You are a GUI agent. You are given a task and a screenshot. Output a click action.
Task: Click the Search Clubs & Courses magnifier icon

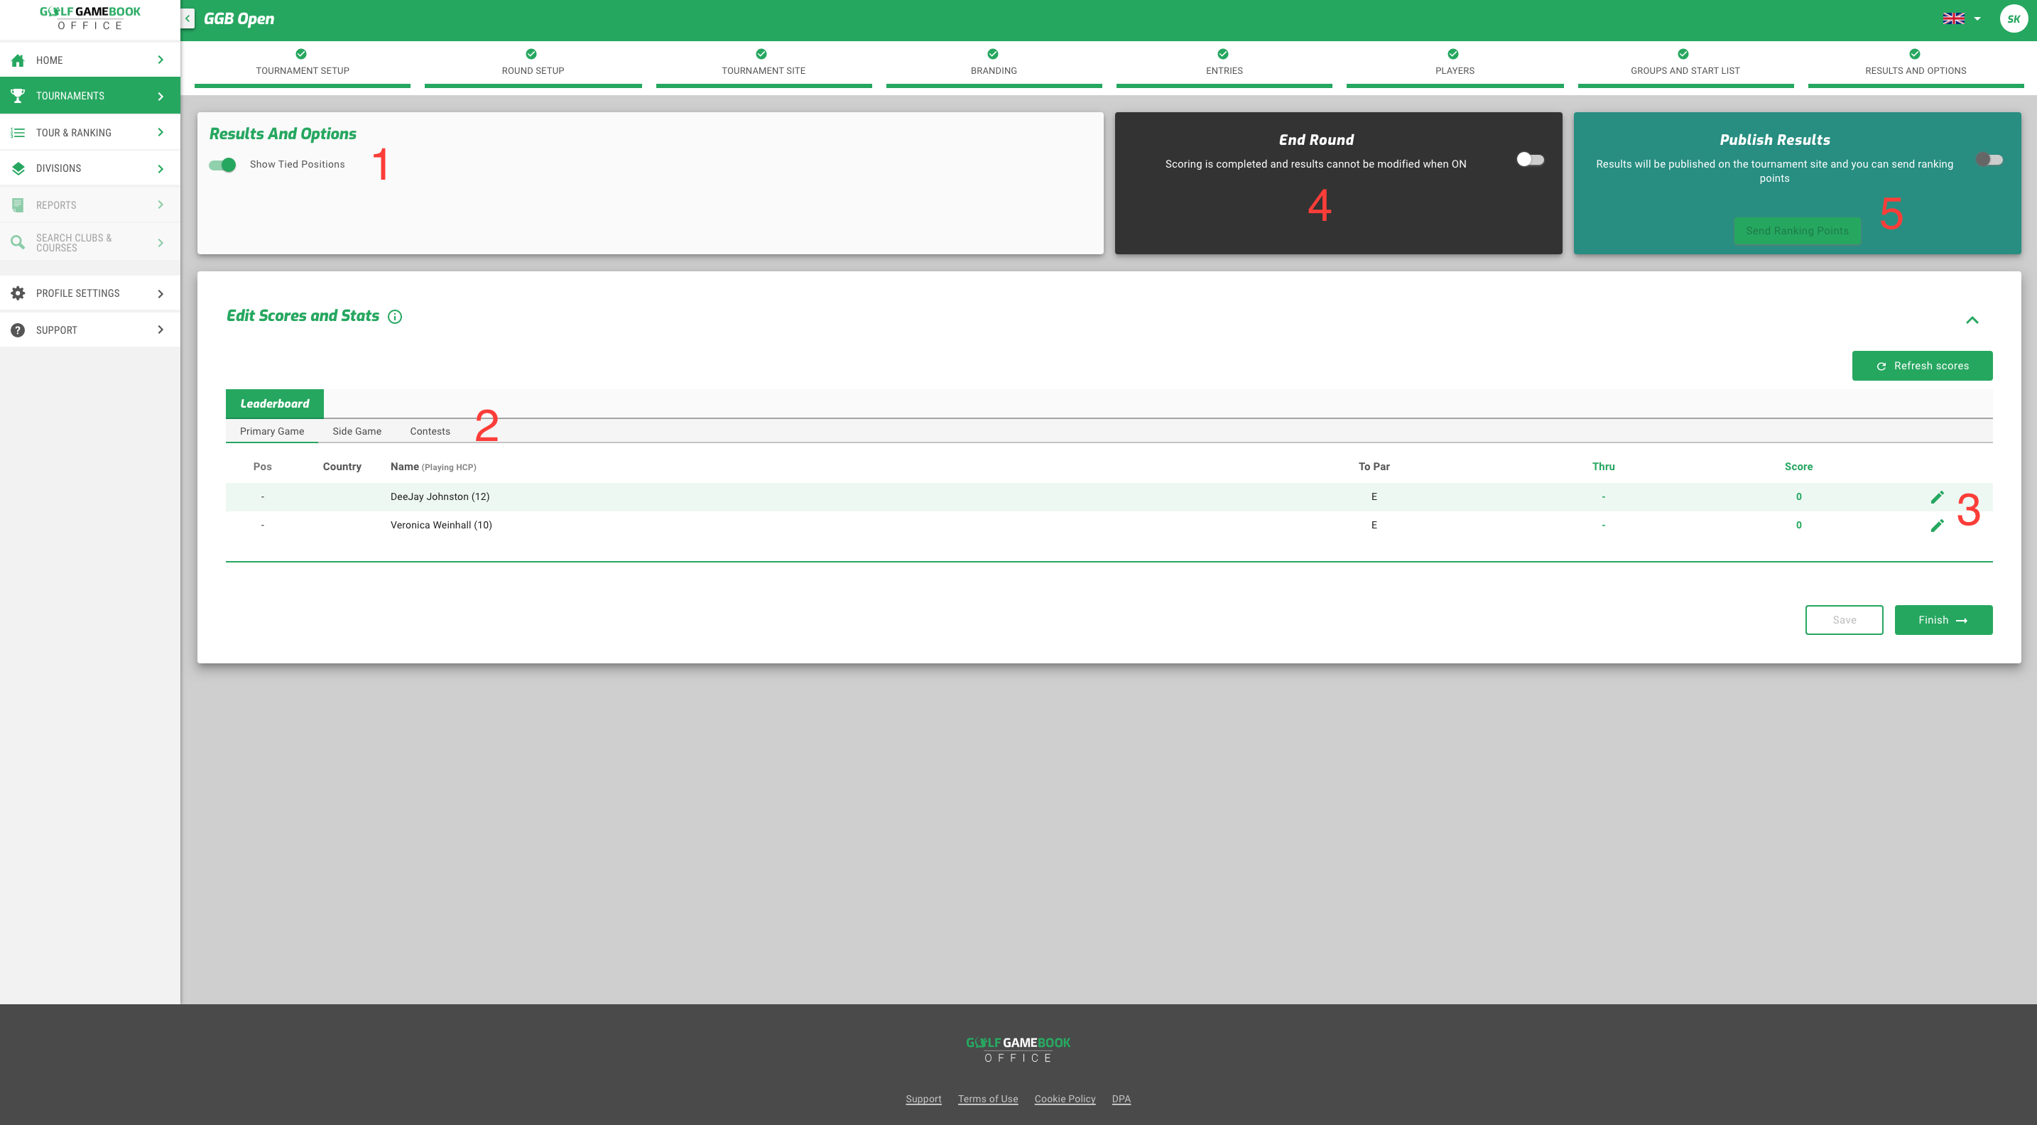pyautogui.click(x=17, y=241)
